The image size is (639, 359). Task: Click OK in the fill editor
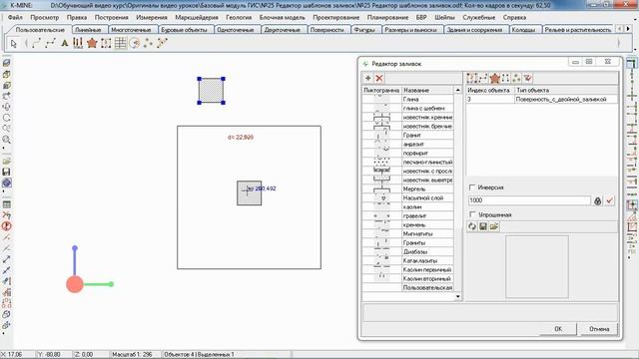tap(558, 329)
